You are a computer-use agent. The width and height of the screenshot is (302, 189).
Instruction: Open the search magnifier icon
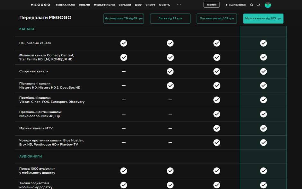point(252,5)
